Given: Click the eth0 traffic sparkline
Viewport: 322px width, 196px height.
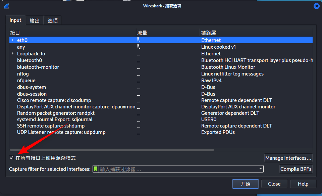Looking at the screenshot, I should 139,40.
